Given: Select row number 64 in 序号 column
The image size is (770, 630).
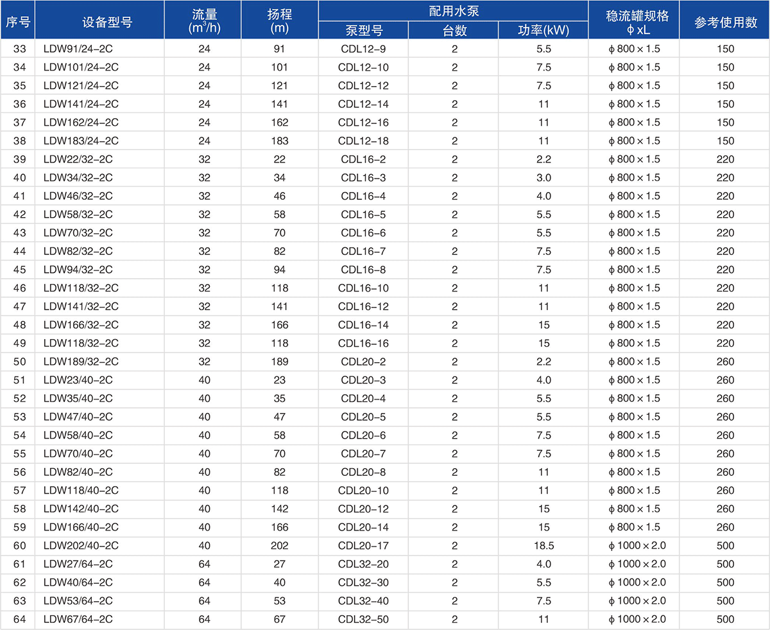Looking at the screenshot, I should click(x=19, y=619).
